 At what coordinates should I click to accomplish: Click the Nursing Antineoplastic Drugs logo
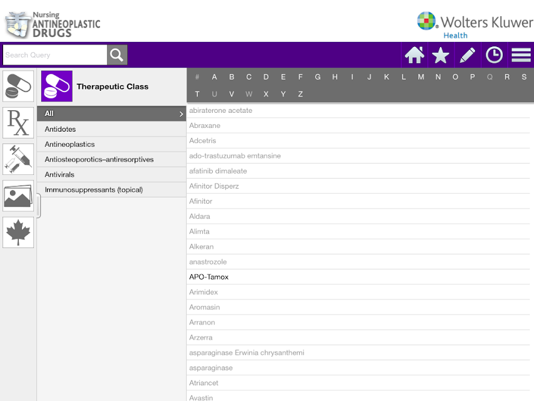53,24
